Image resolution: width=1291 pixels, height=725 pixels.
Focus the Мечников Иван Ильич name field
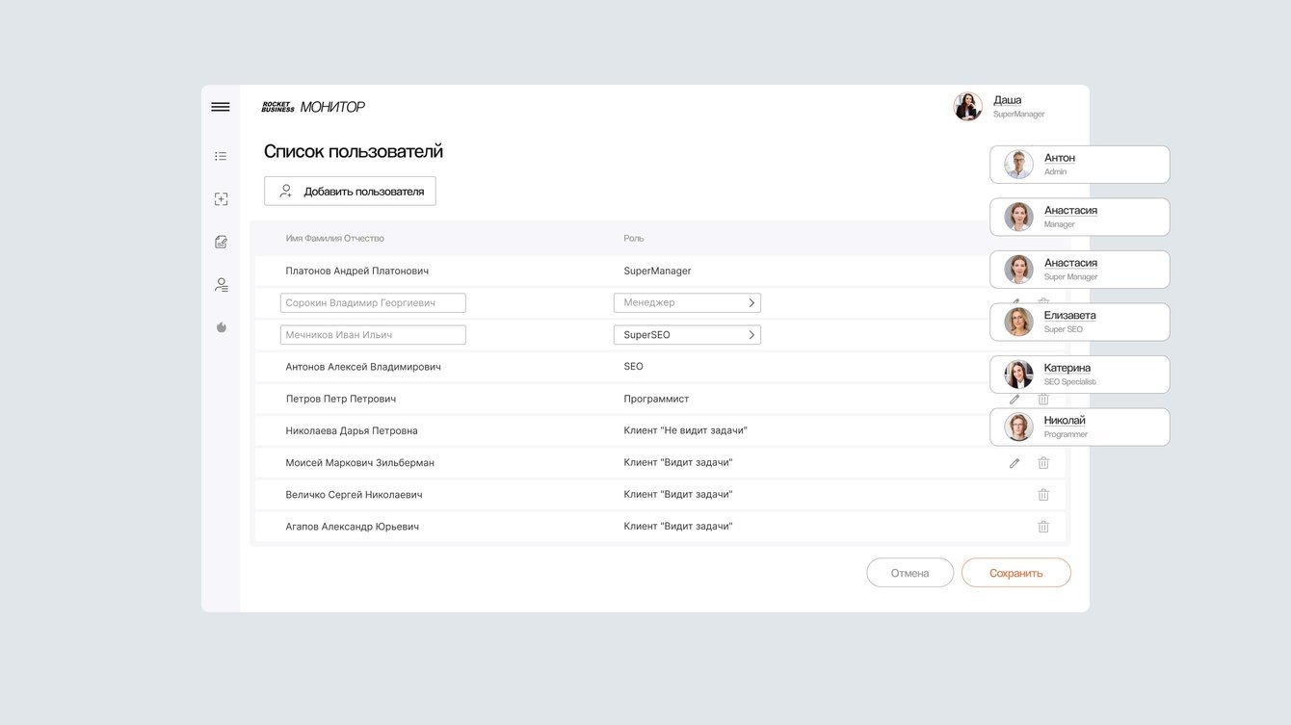pyautogui.click(x=373, y=335)
